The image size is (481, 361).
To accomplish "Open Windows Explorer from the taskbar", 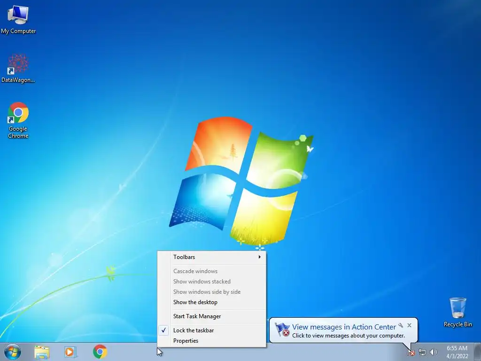I will (x=42, y=352).
